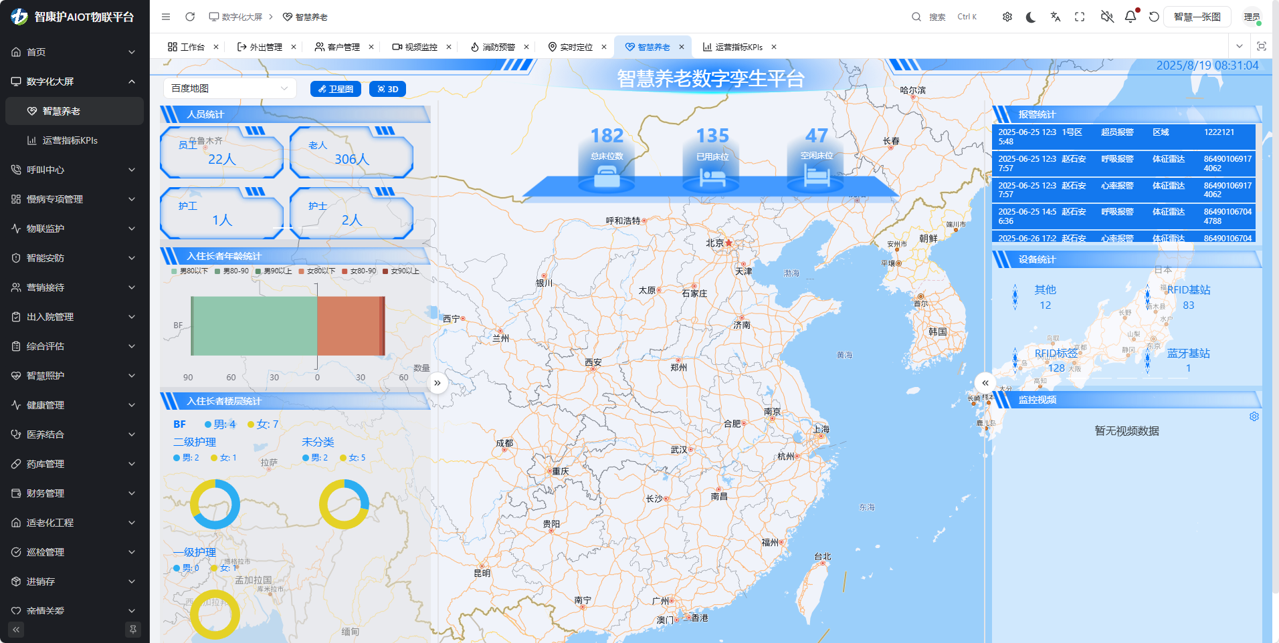Screen dimensions: 1279x643
Task: Toggle the 女90以上 legend item
Action: click(401, 271)
